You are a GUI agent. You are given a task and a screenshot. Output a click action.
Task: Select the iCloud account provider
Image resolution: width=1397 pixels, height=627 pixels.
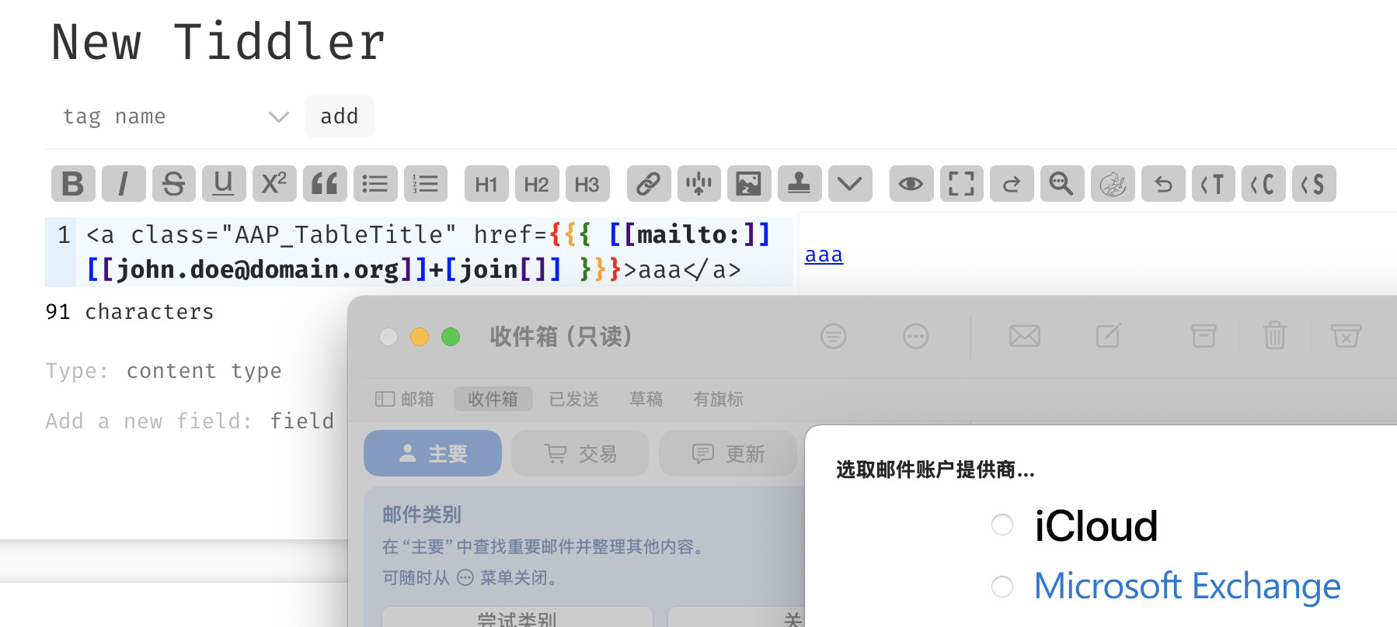pyautogui.click(x=1002, y=525)
